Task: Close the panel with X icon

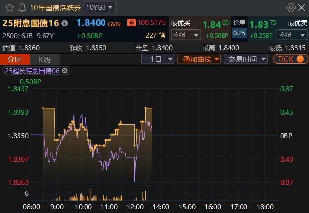Action: click(x=302, y=8)
